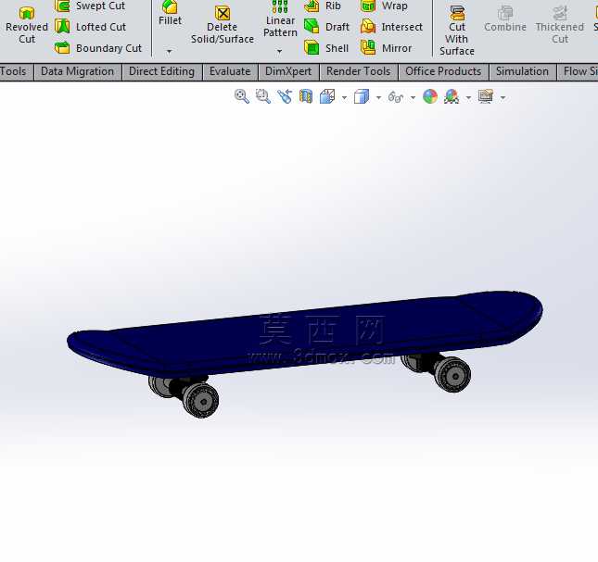This screenshot has height=562, width=598.
Task: Go to the DimXpert tab
Action: click(x=288, y=71)
